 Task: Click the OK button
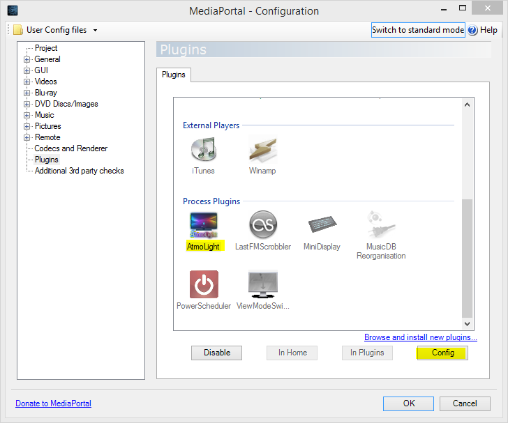(x=408, y=403)
